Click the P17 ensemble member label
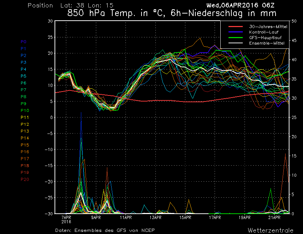Image resolution: width=303 pixels, height=234 pixels. pyautogui.click(x=25, y=159)
